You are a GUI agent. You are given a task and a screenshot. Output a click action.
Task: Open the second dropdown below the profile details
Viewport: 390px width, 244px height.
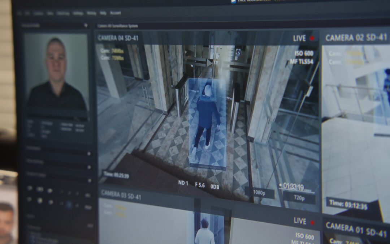[x=88, y=167]
